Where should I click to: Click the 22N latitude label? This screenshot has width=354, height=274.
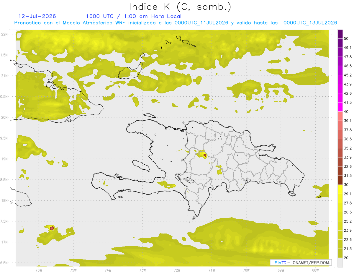4,34
